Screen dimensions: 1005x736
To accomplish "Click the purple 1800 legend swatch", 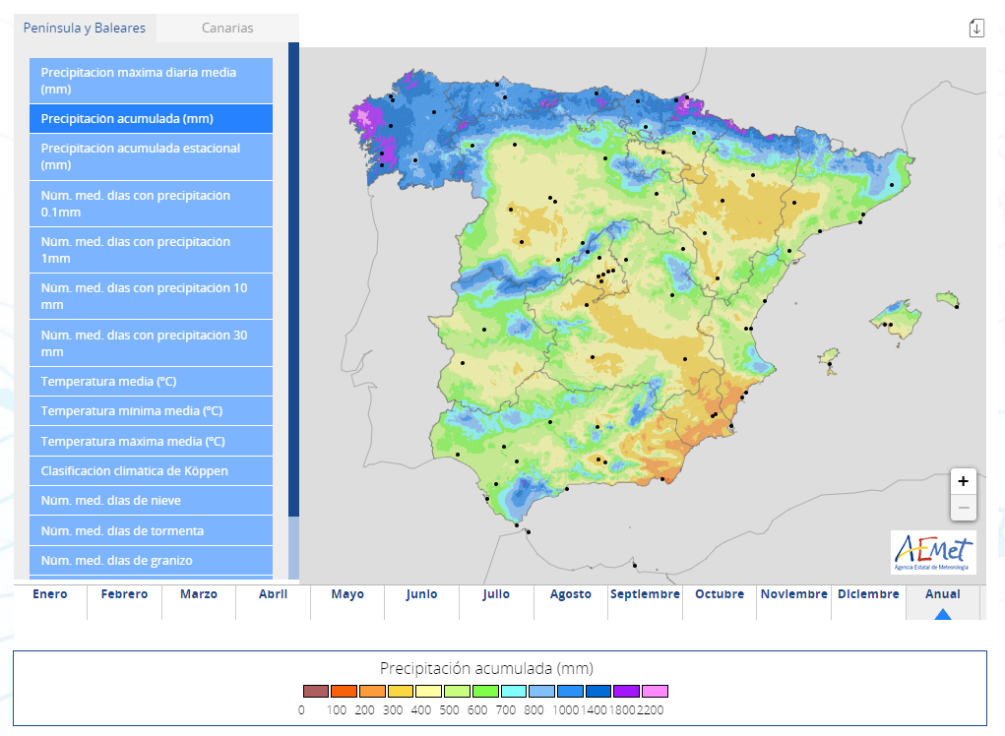I will [x=626, y=691].
